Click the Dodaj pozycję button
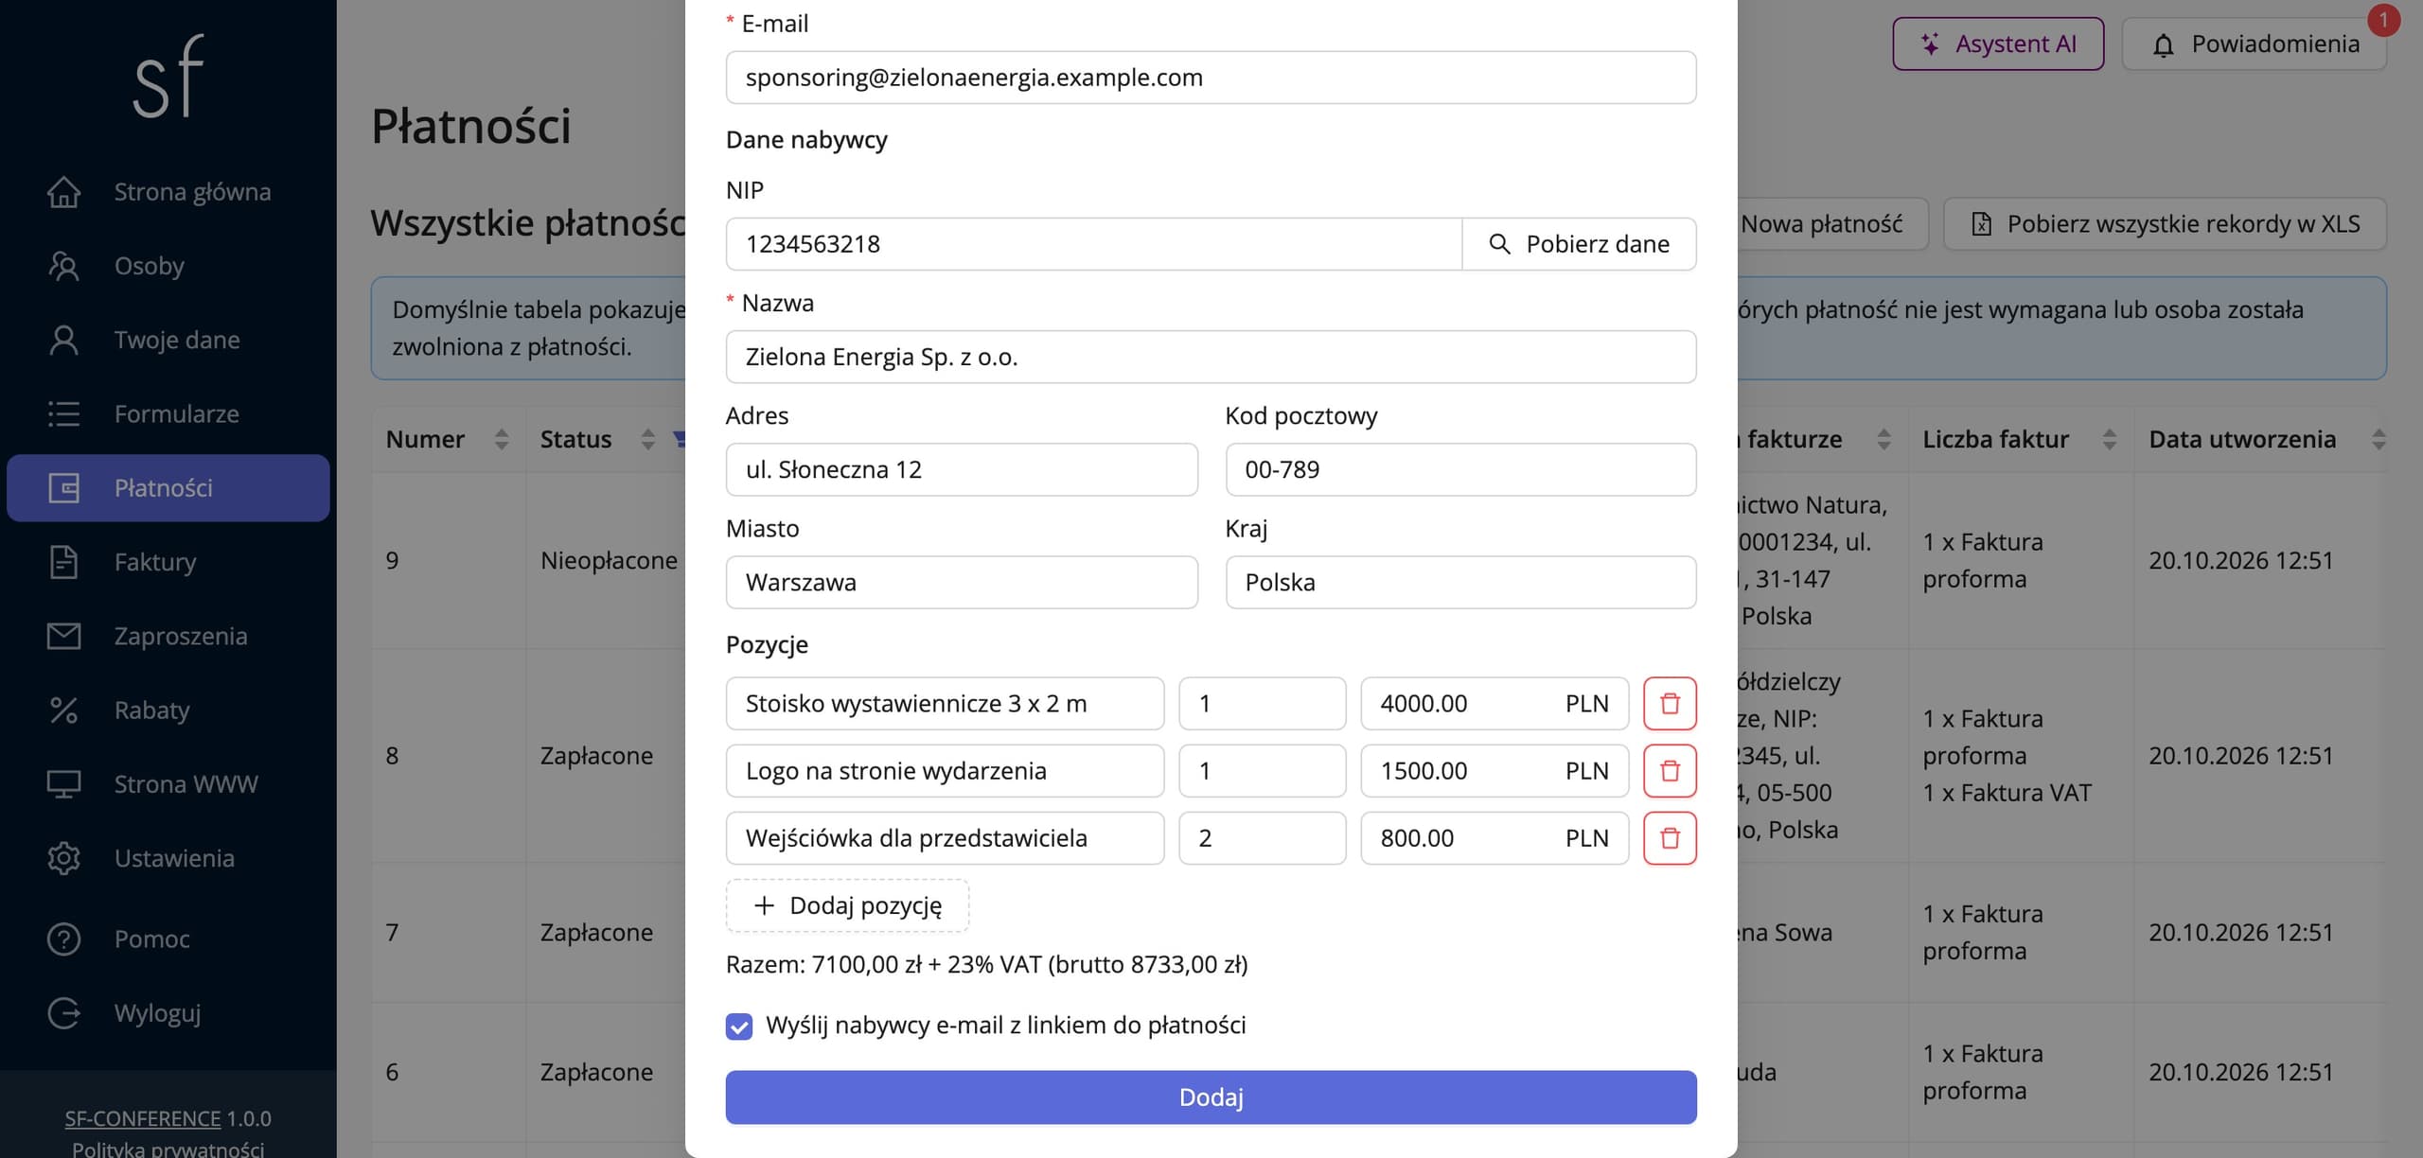The image size is (2423, 1158). tap(847, 905)
